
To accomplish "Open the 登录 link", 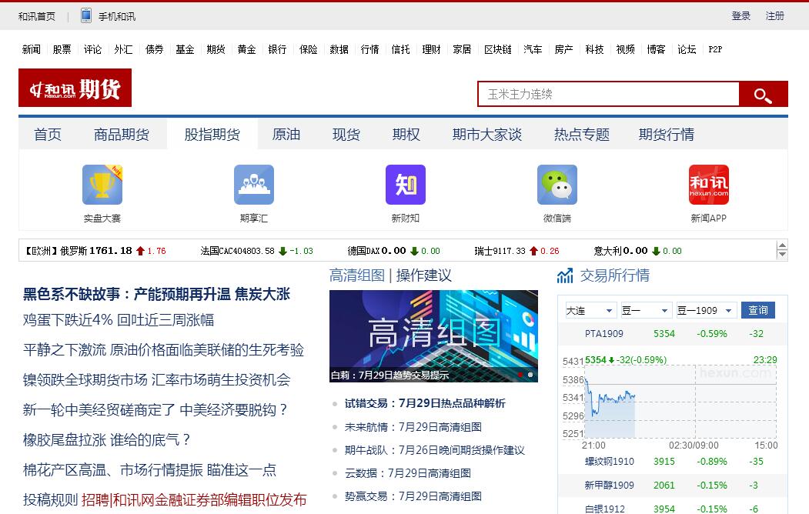I will click(x=740, y=16).
